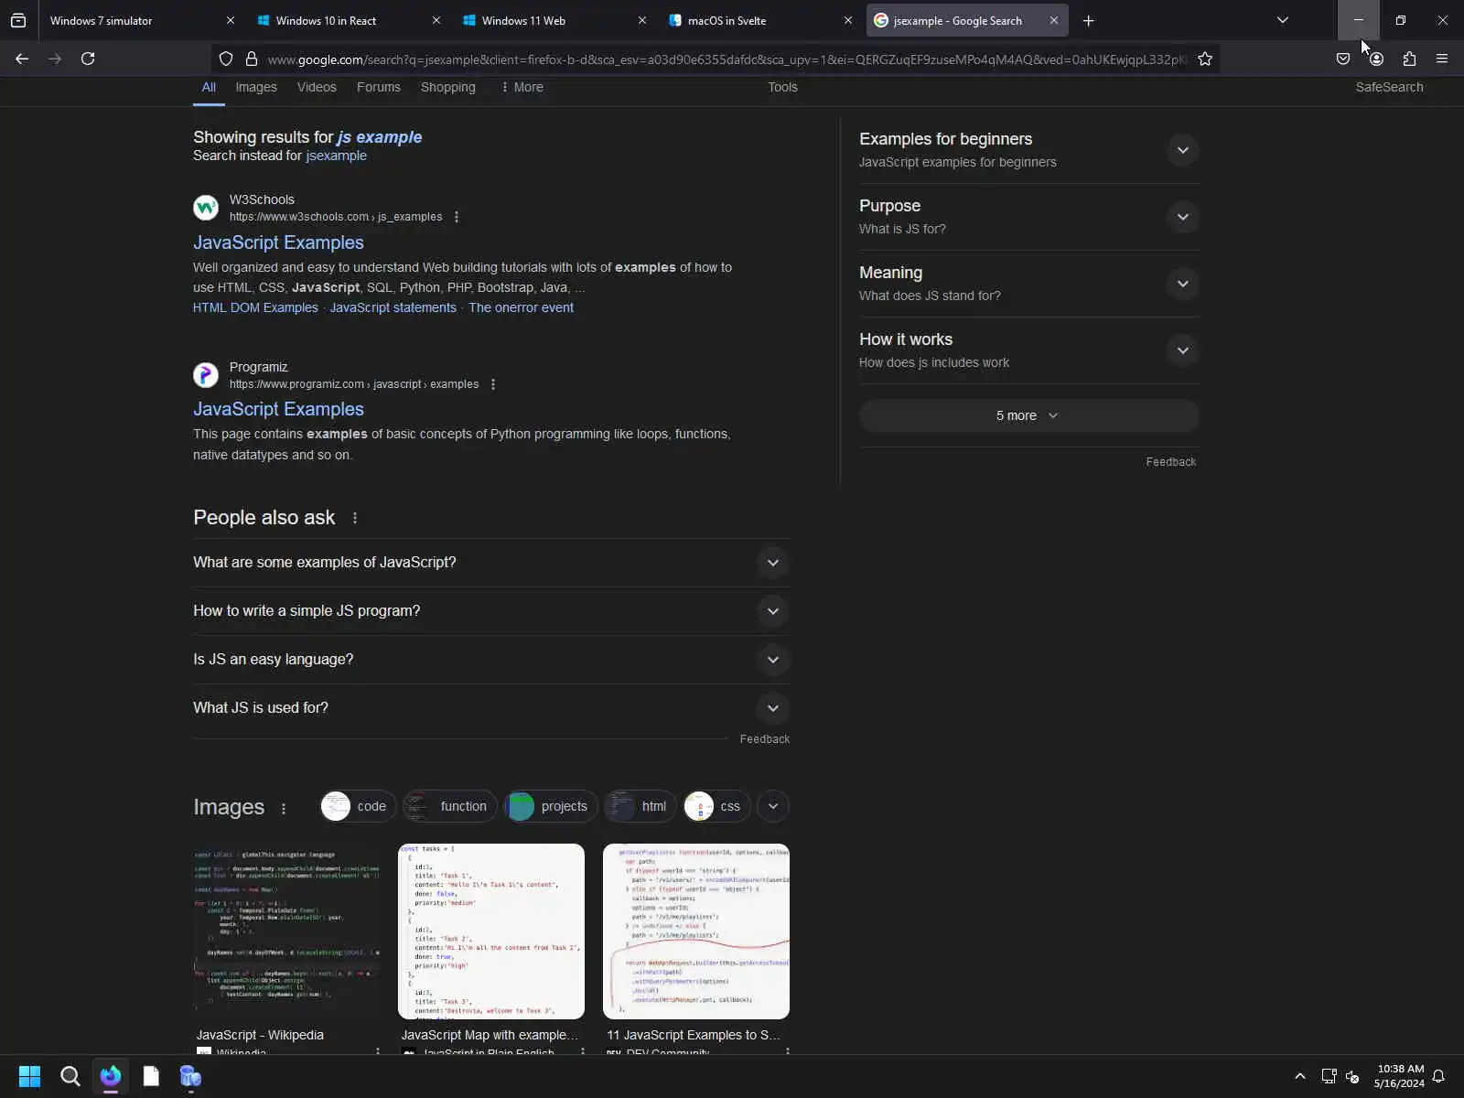Open the notifications bell in taskbar

pyautogui.click(x=1438, y=1076)
